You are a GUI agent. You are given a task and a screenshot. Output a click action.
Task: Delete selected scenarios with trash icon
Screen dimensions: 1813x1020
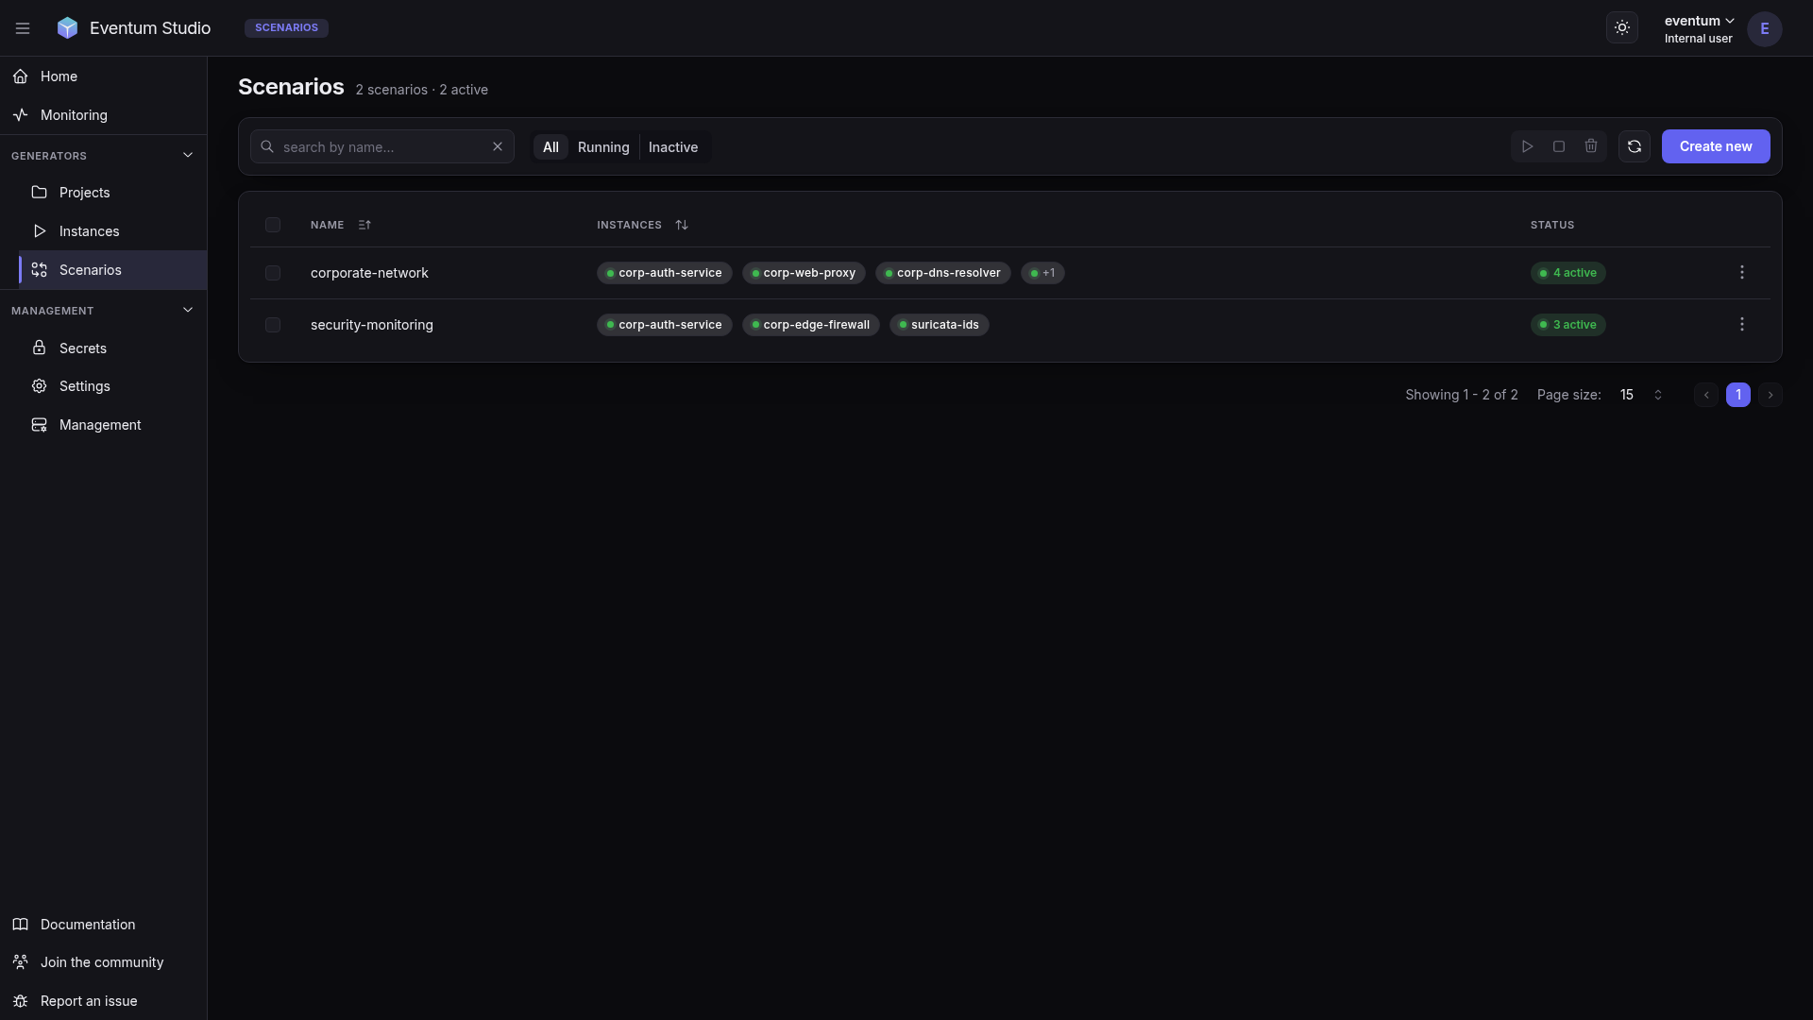(x=1591, y=146)
